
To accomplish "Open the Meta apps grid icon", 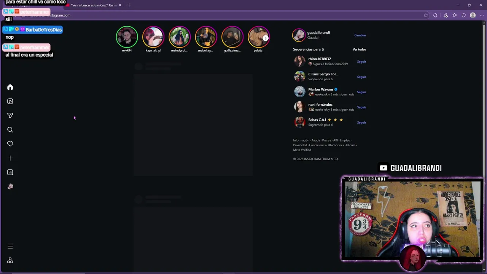I will tap(10, 261).
